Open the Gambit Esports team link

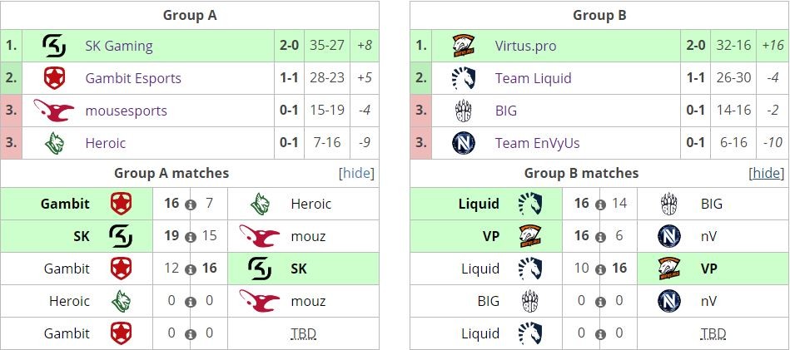[133, 78]
